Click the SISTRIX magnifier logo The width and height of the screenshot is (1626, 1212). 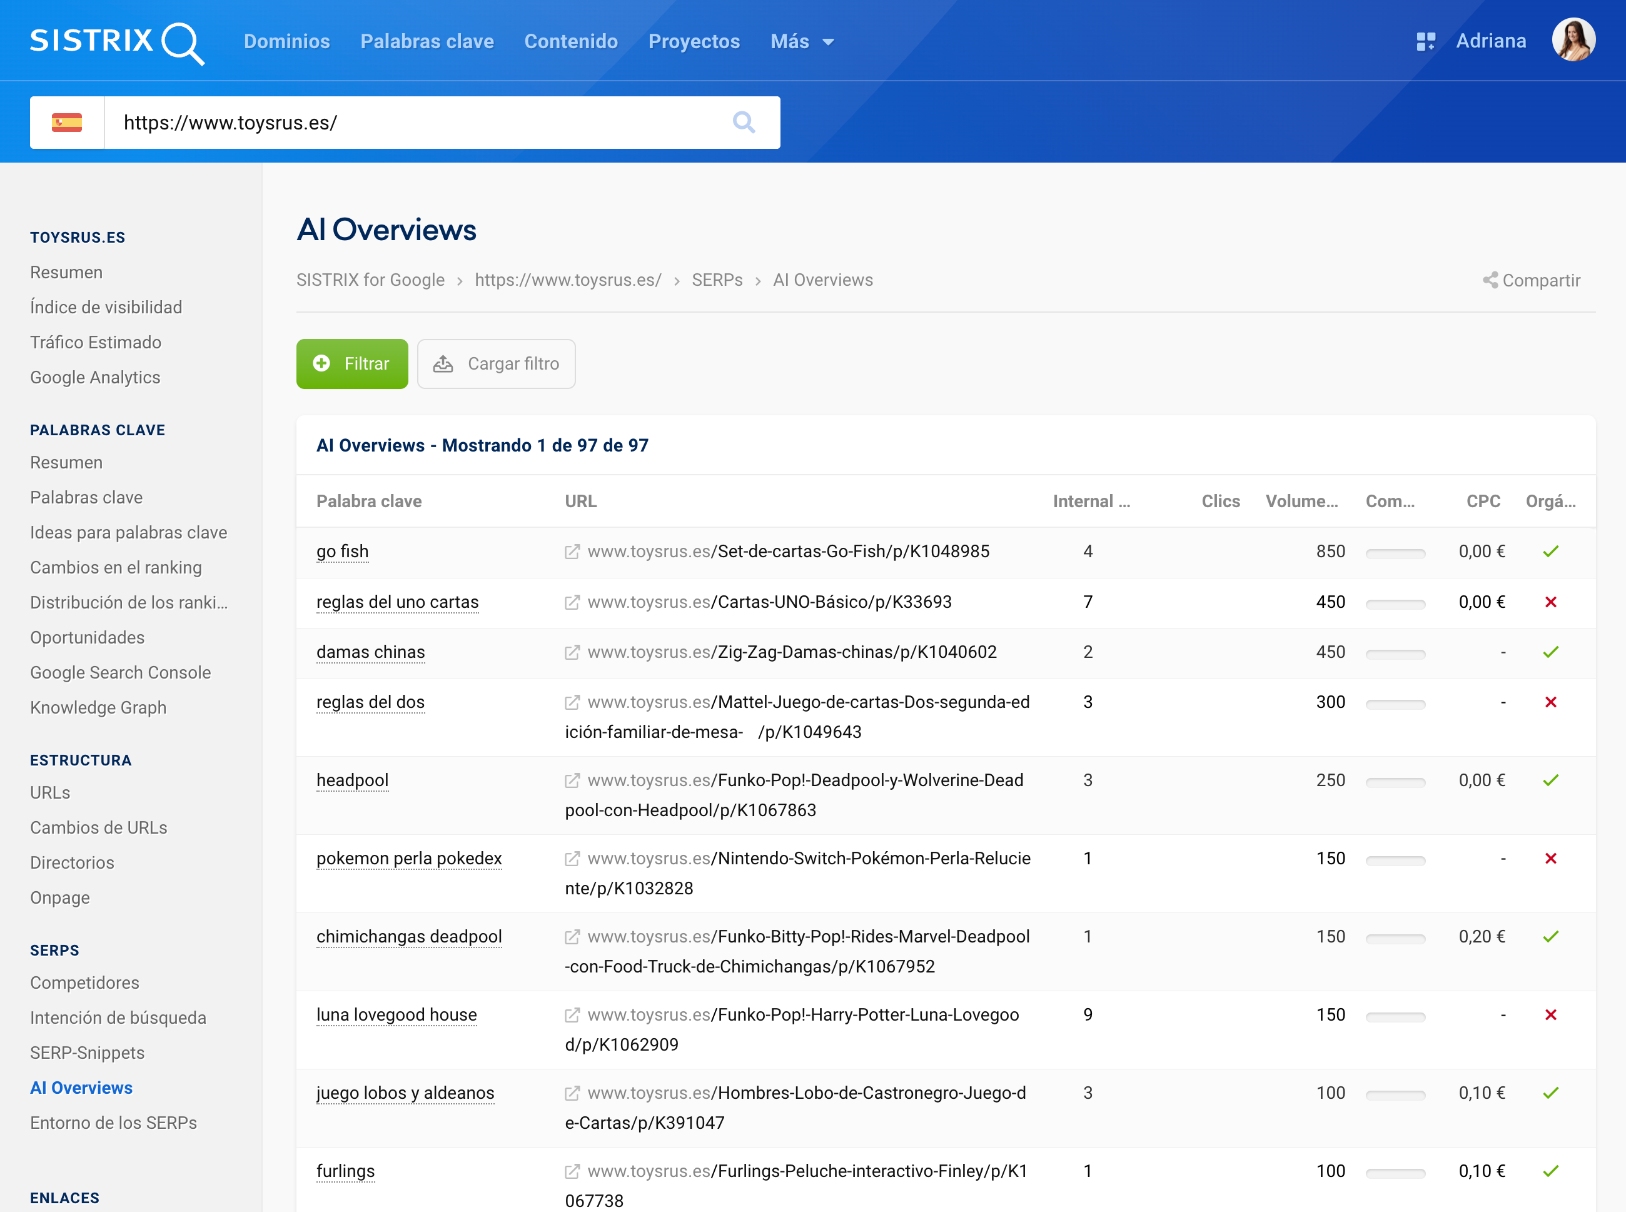coord(181,43)
